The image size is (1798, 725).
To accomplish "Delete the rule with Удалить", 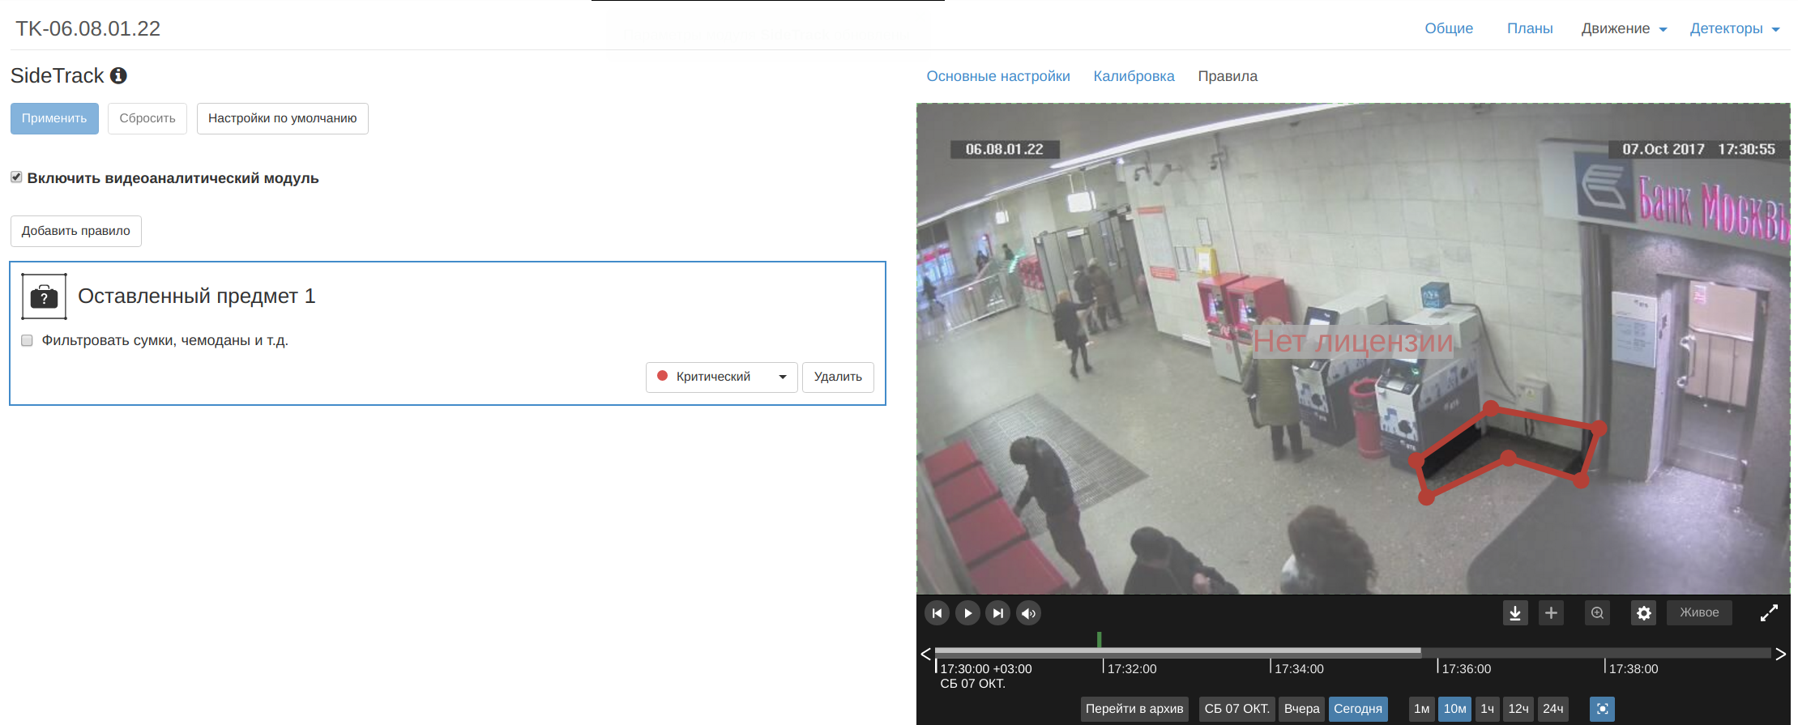I will click(838, 377).
